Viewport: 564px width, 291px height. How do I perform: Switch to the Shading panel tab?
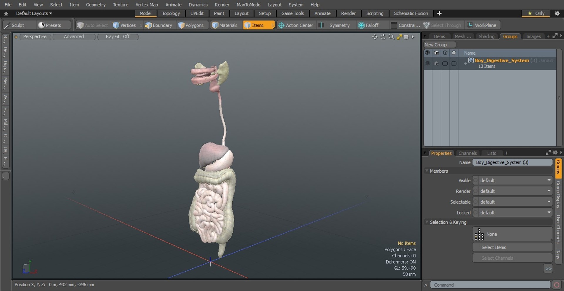pos(486,36)
